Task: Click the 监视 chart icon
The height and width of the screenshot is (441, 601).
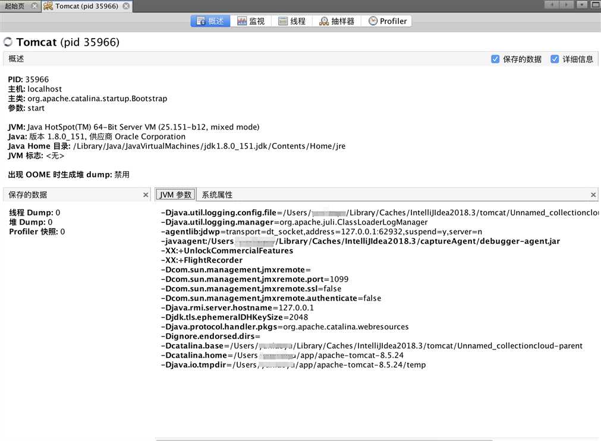Action: [242, 21]
